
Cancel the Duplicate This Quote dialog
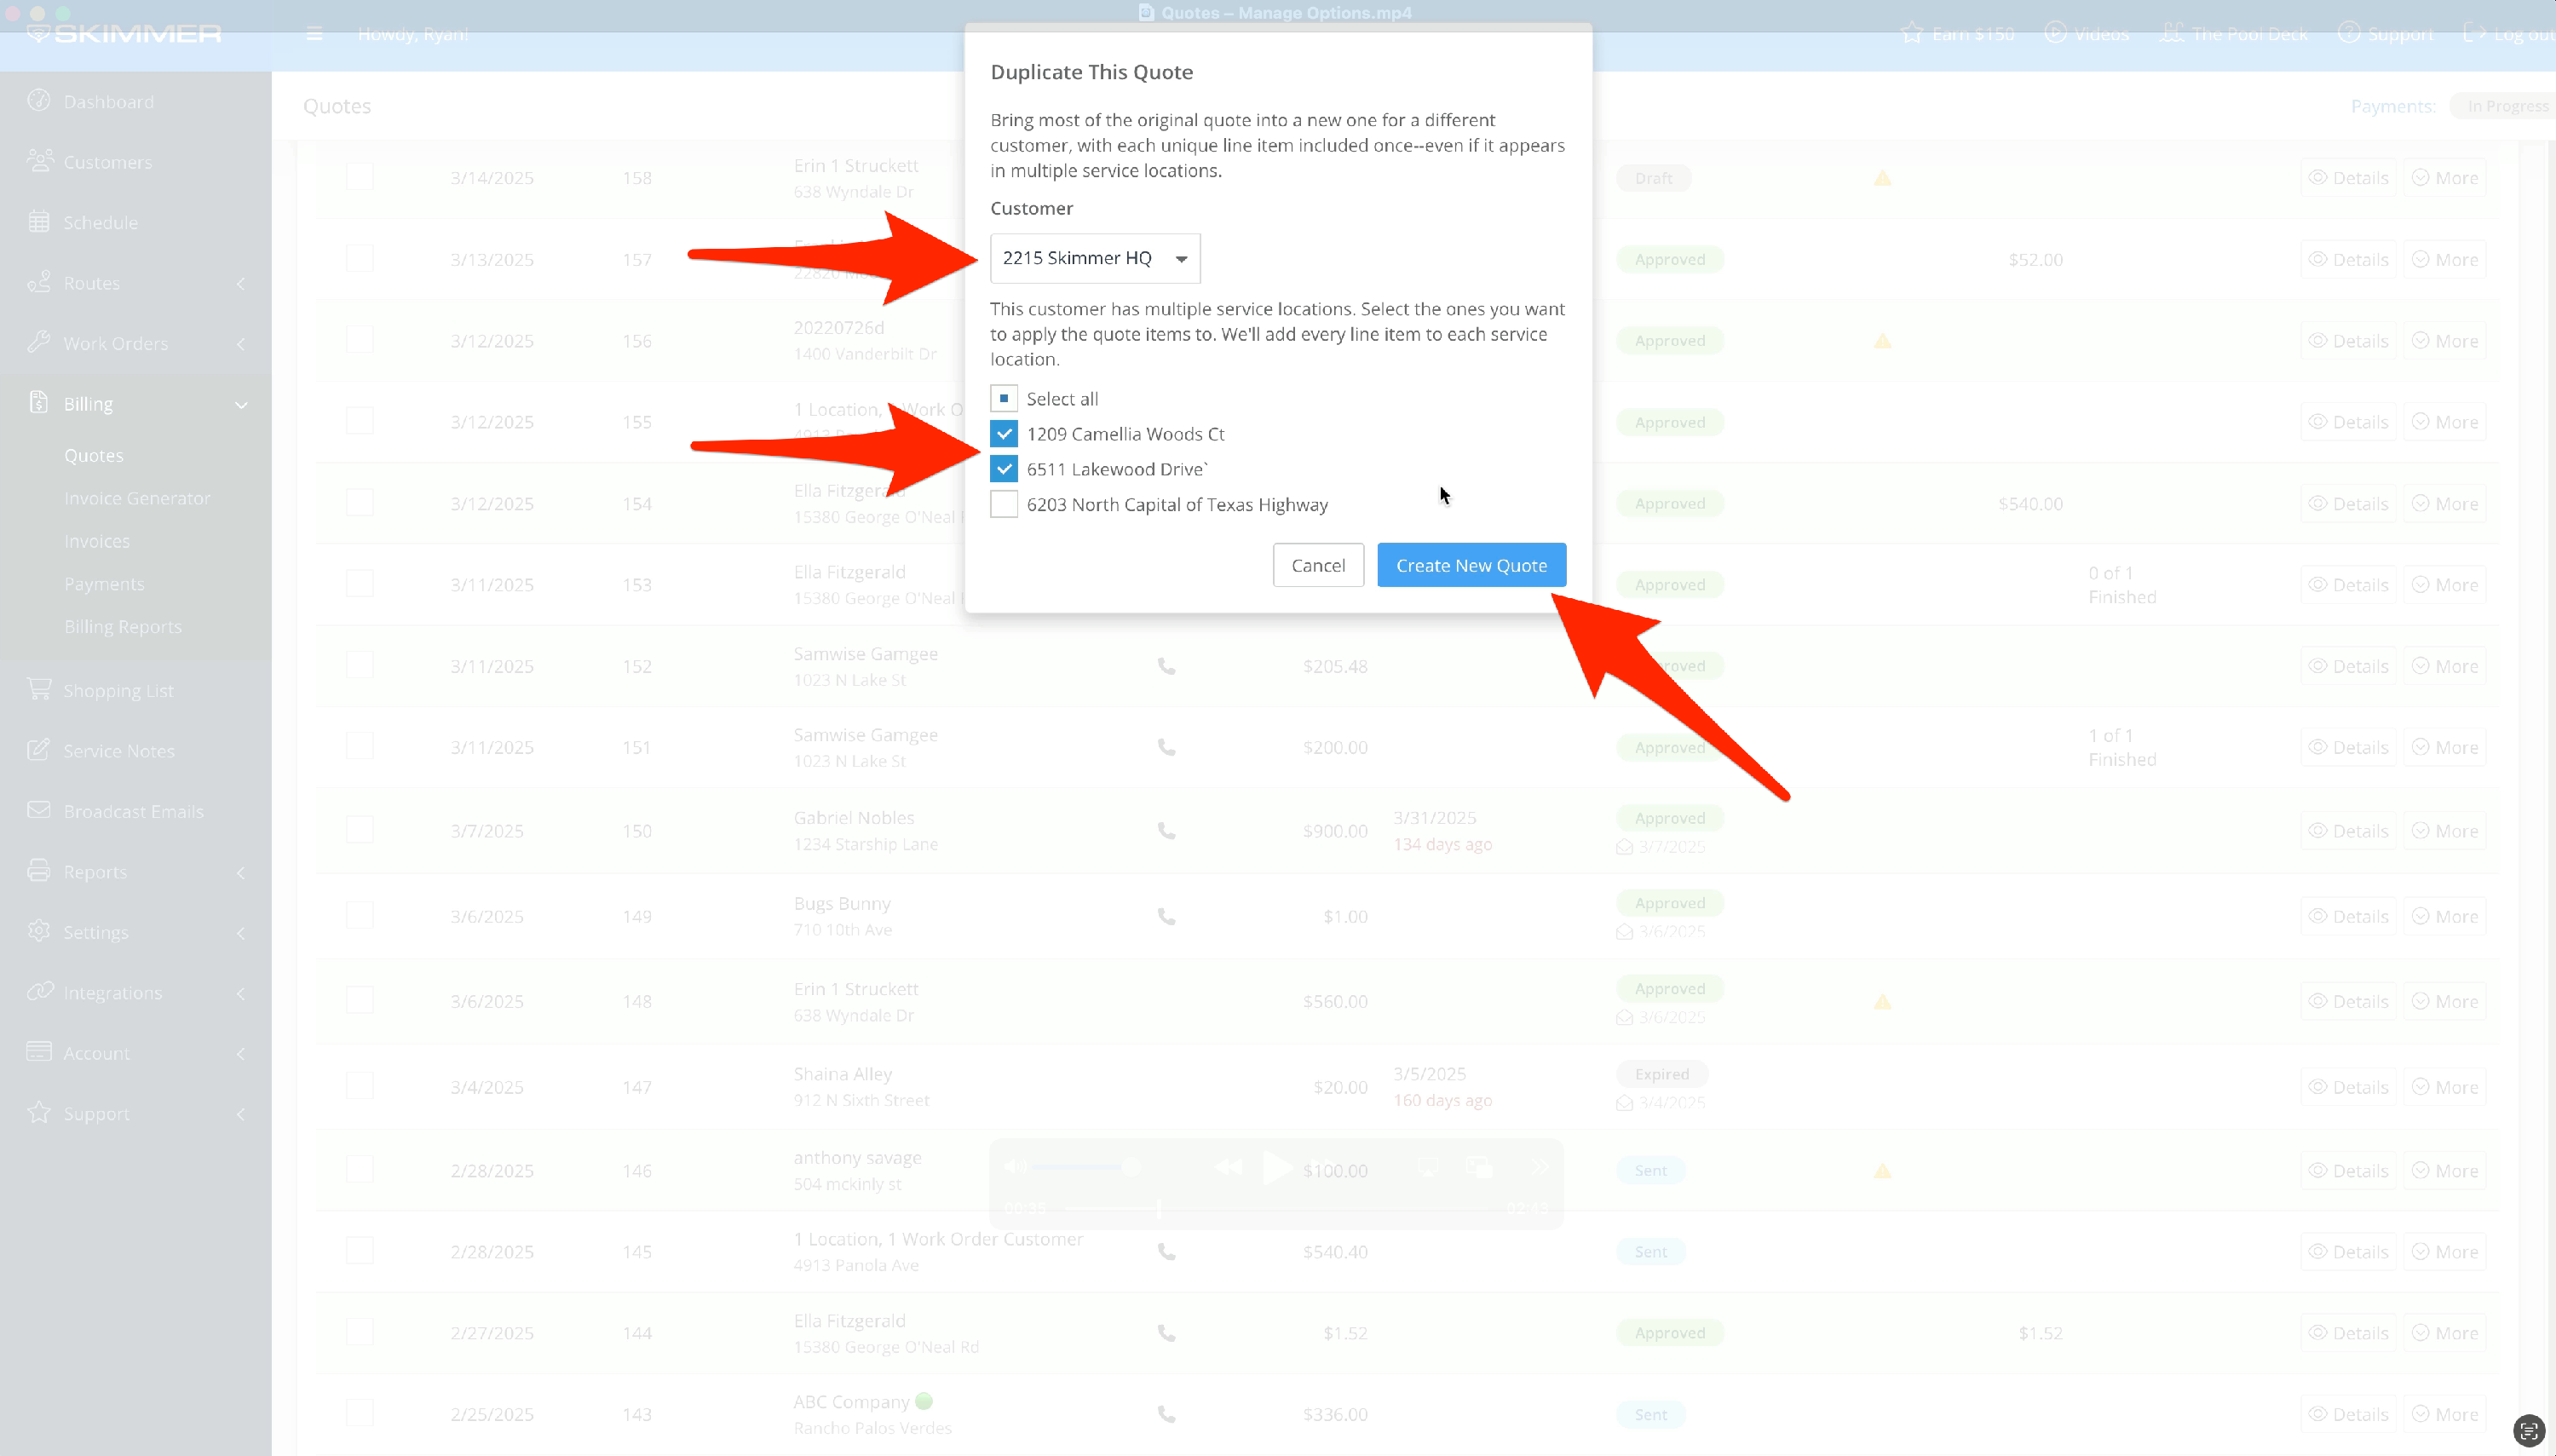1318,565
